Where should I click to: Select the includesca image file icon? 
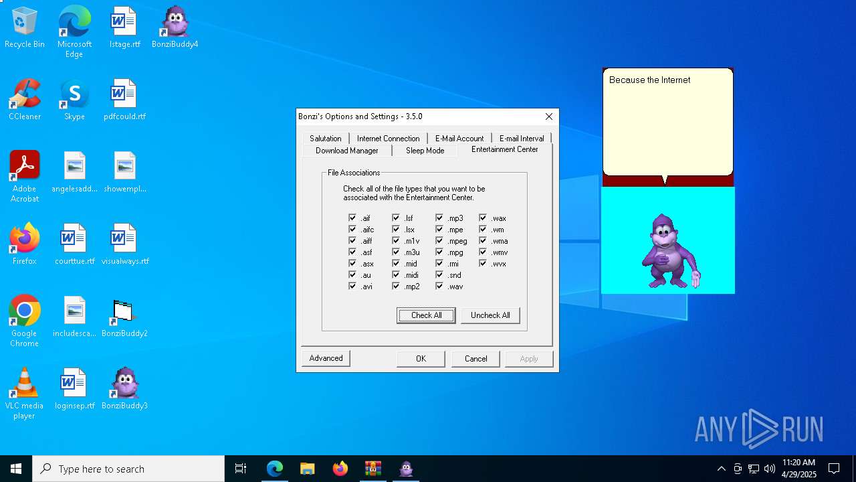(x=74, y=317)
